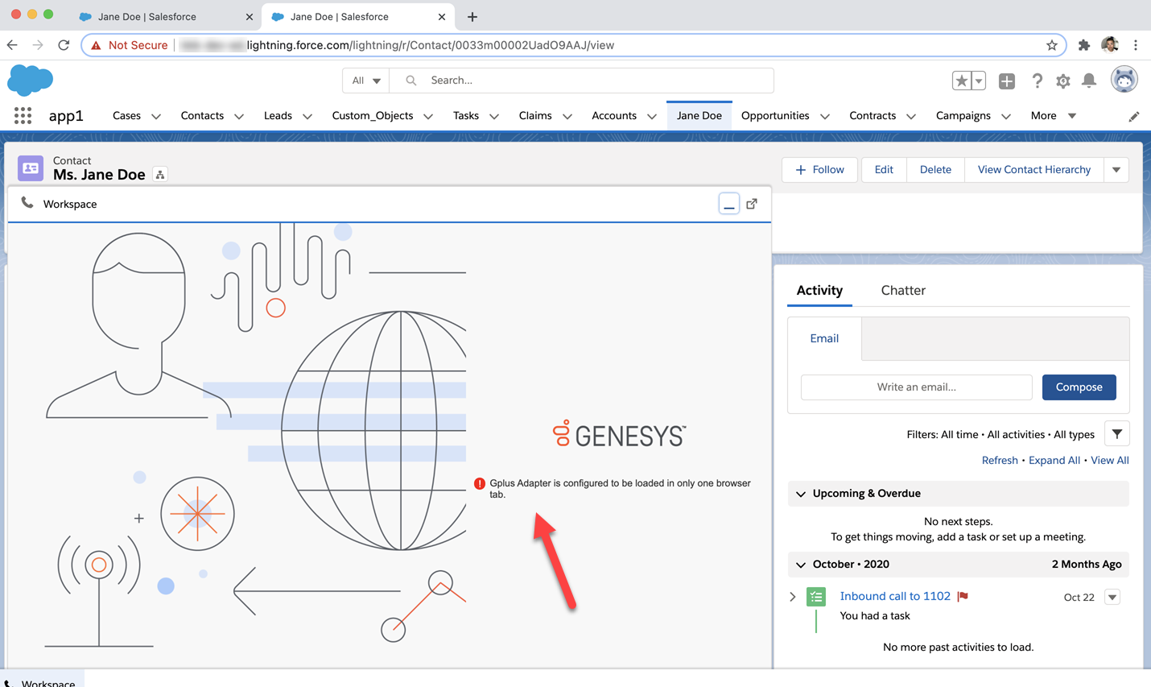Expand the Accounts tab dropdown

652,117
